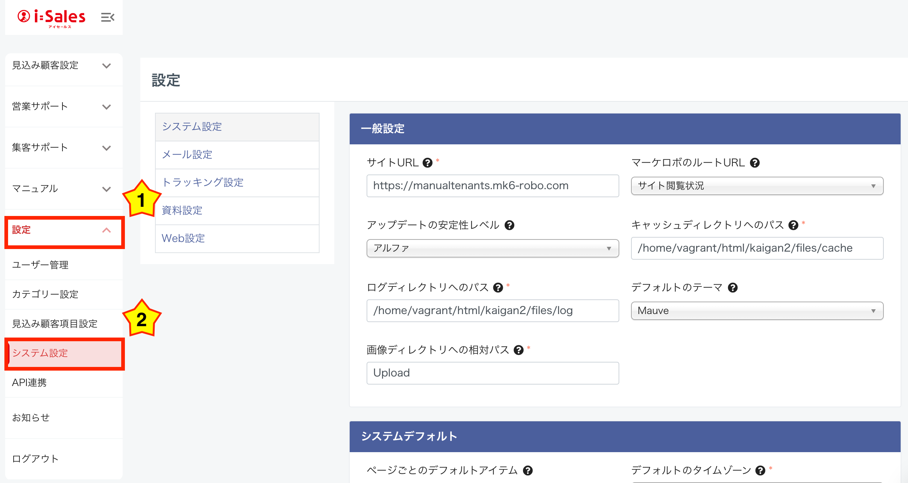The width and height of the screenshot is (908, 483).
Task: Open the サイト閲覧状況 dropdown
Action: click(x=757, y=186)
